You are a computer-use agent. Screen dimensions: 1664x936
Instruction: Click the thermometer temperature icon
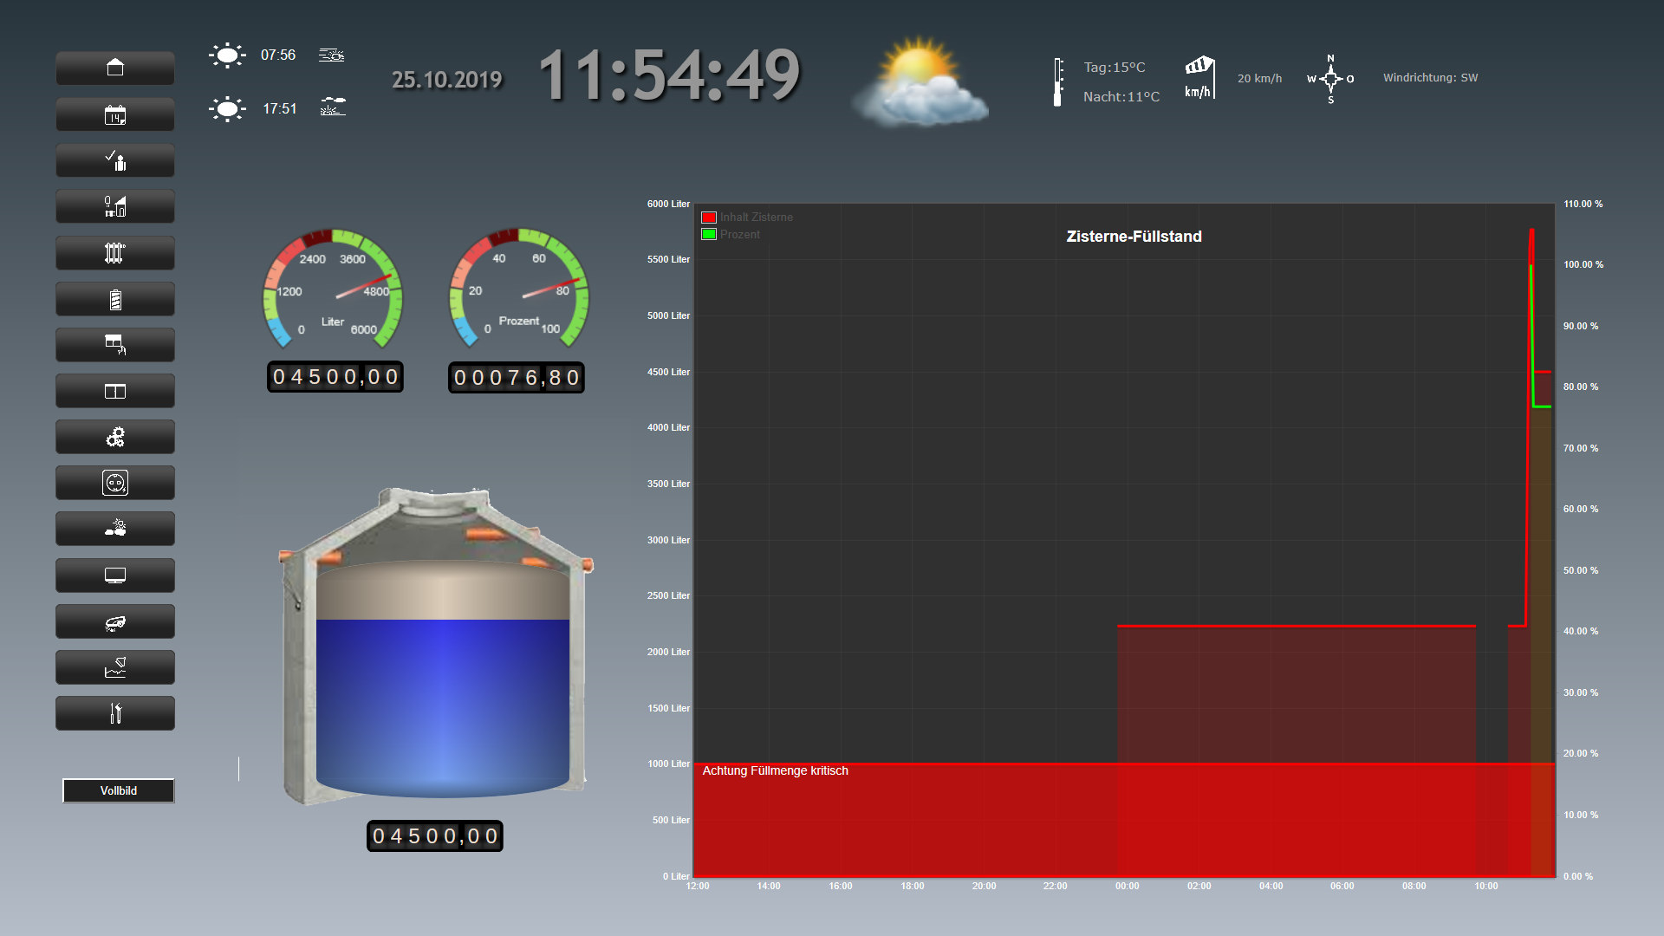[1057, 82]
